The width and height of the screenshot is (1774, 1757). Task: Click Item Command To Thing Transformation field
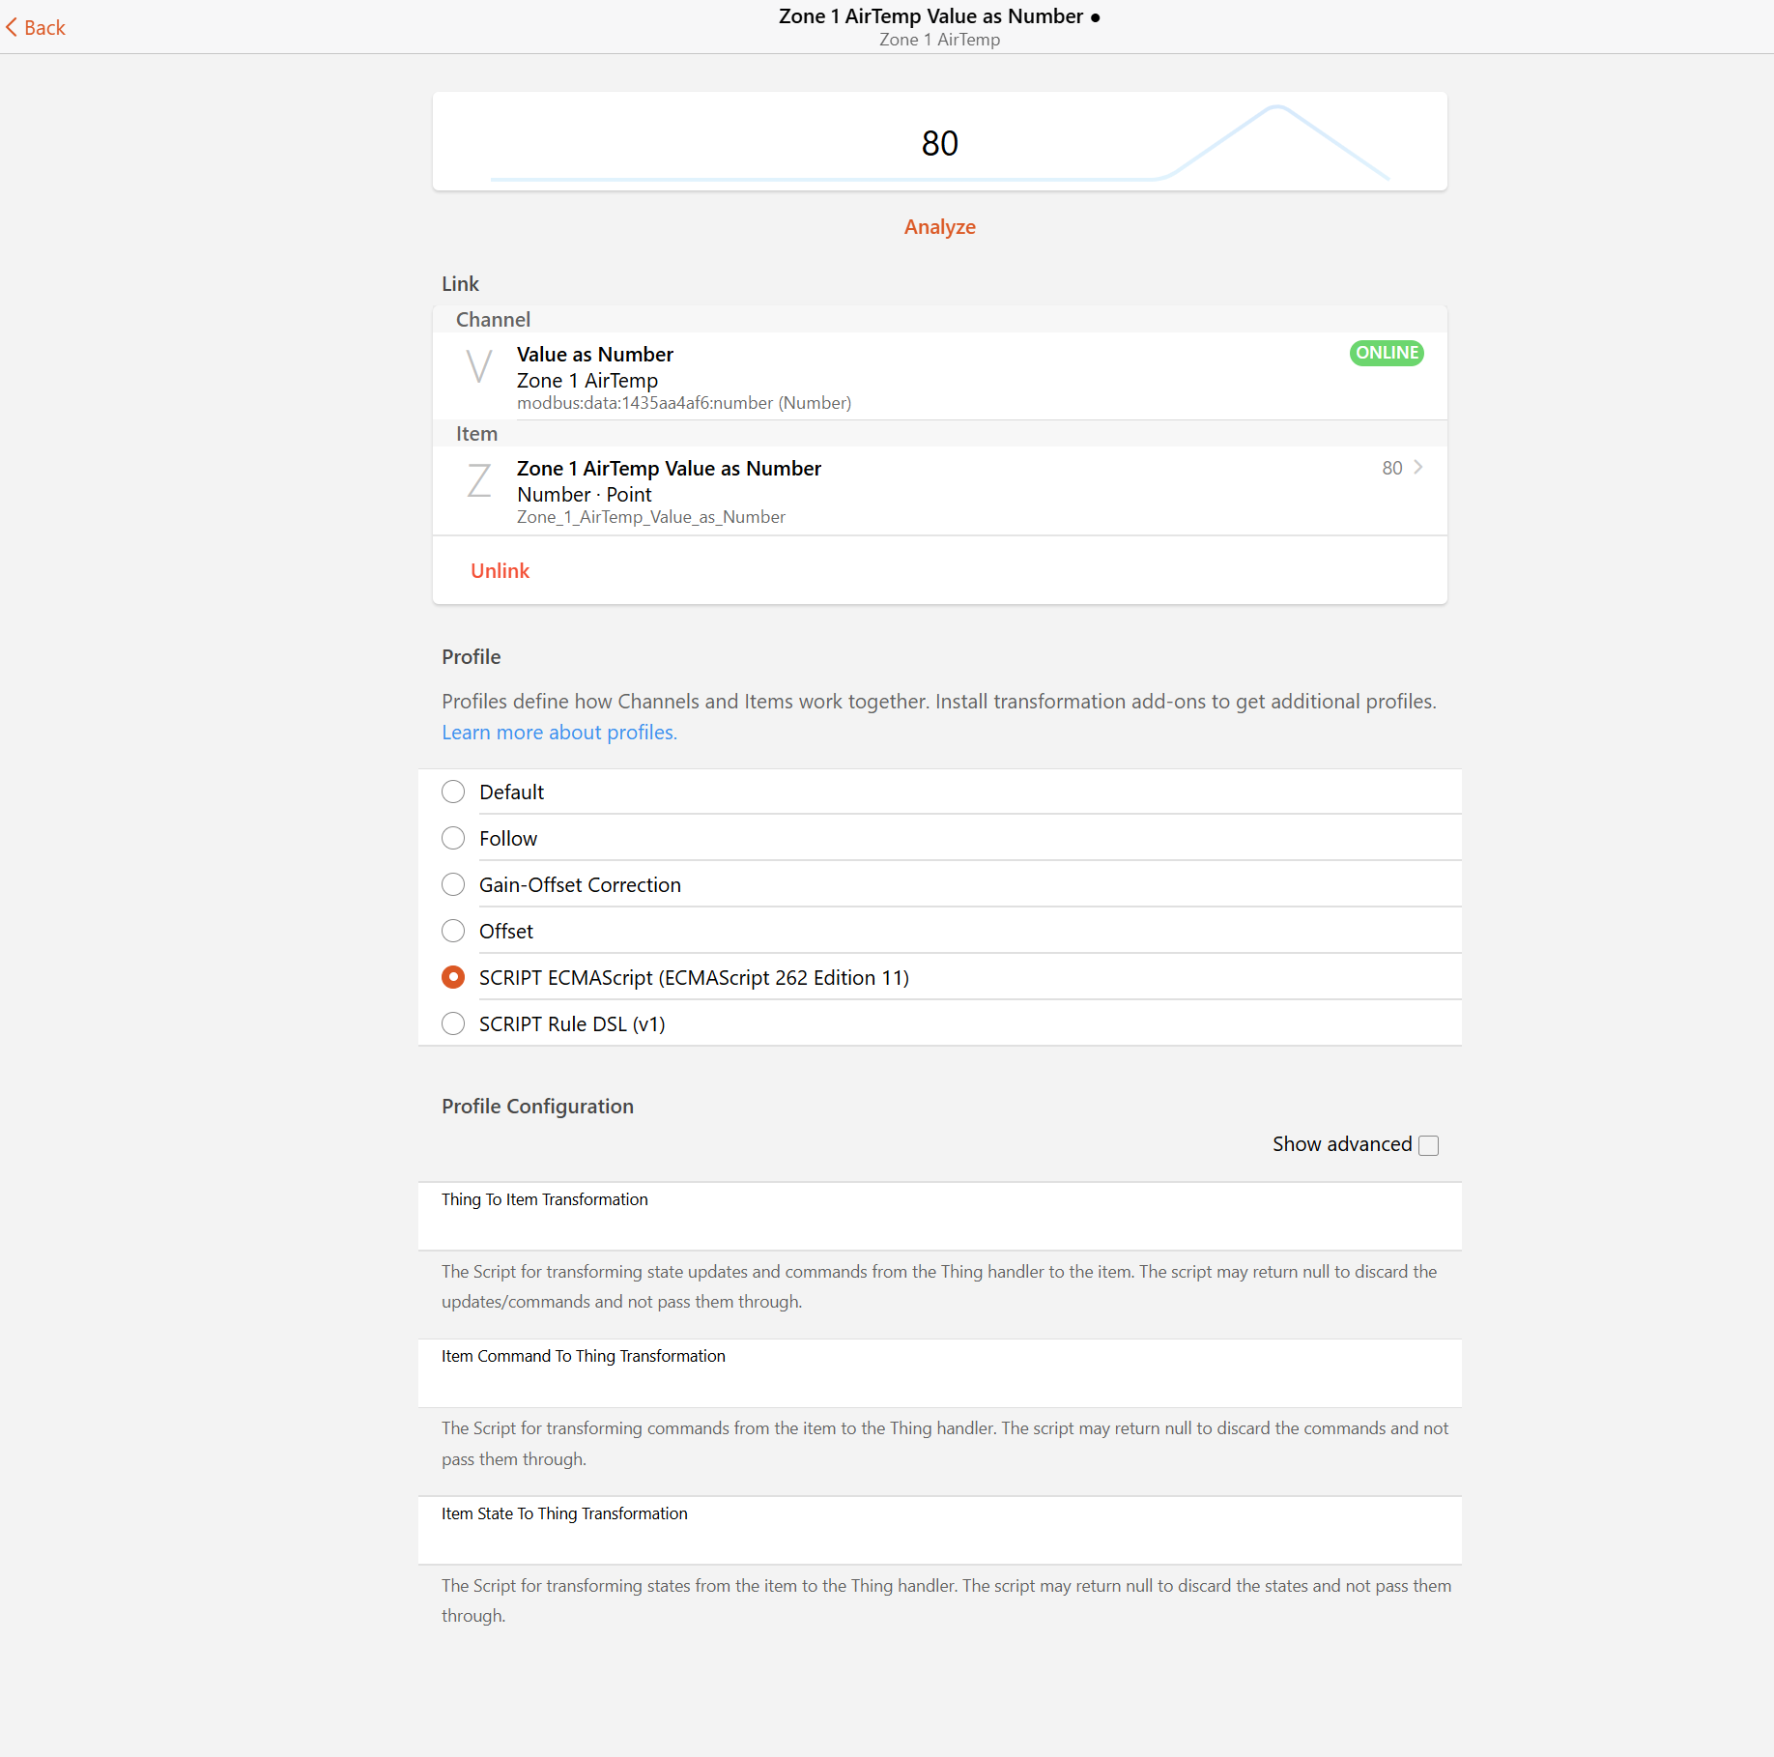pos(939,1382)
